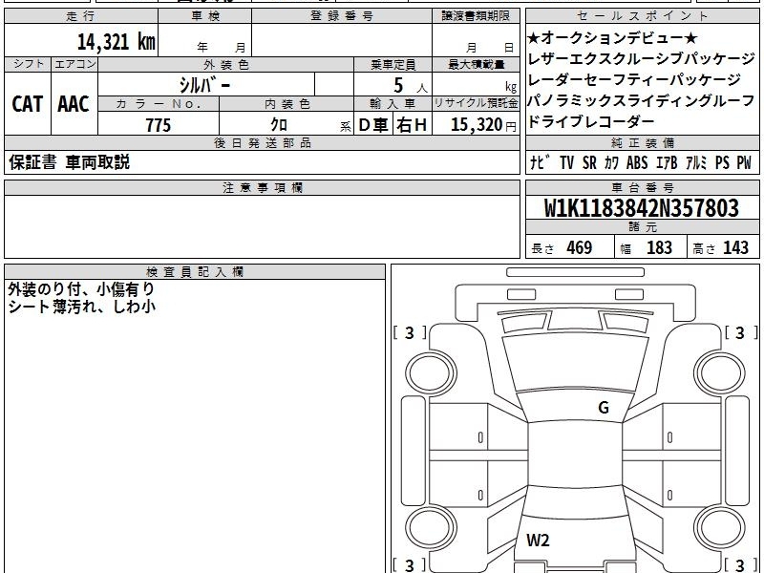The height and width of the screenshot is (573, 764).
Task: Click the 最大積載量 header
Action: click(x=476, y=64)
